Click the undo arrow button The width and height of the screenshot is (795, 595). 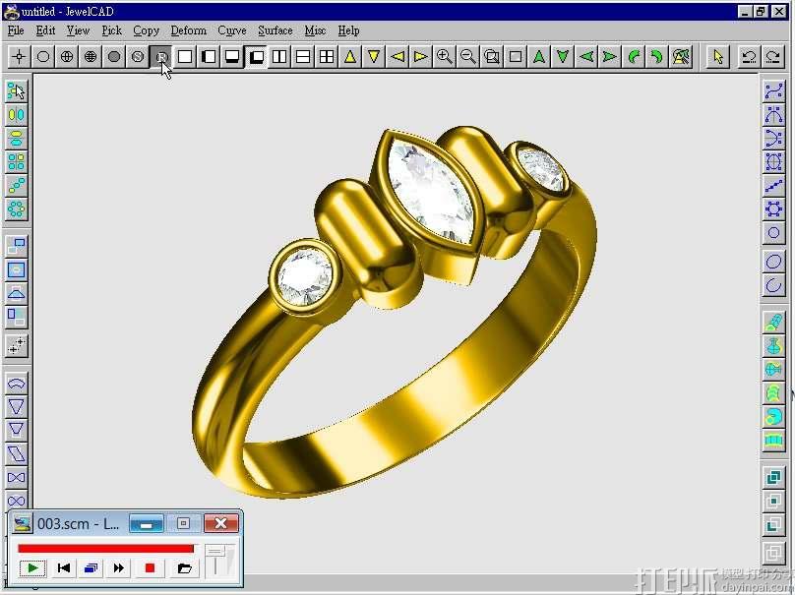(x=749, y=56)
